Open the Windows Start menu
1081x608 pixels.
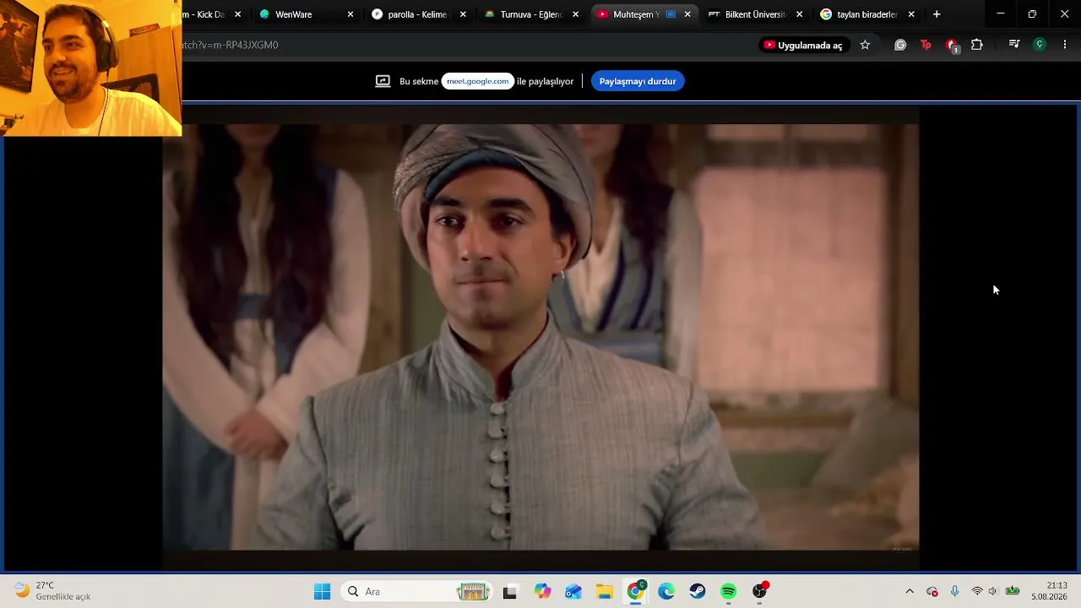click(323, 592)
